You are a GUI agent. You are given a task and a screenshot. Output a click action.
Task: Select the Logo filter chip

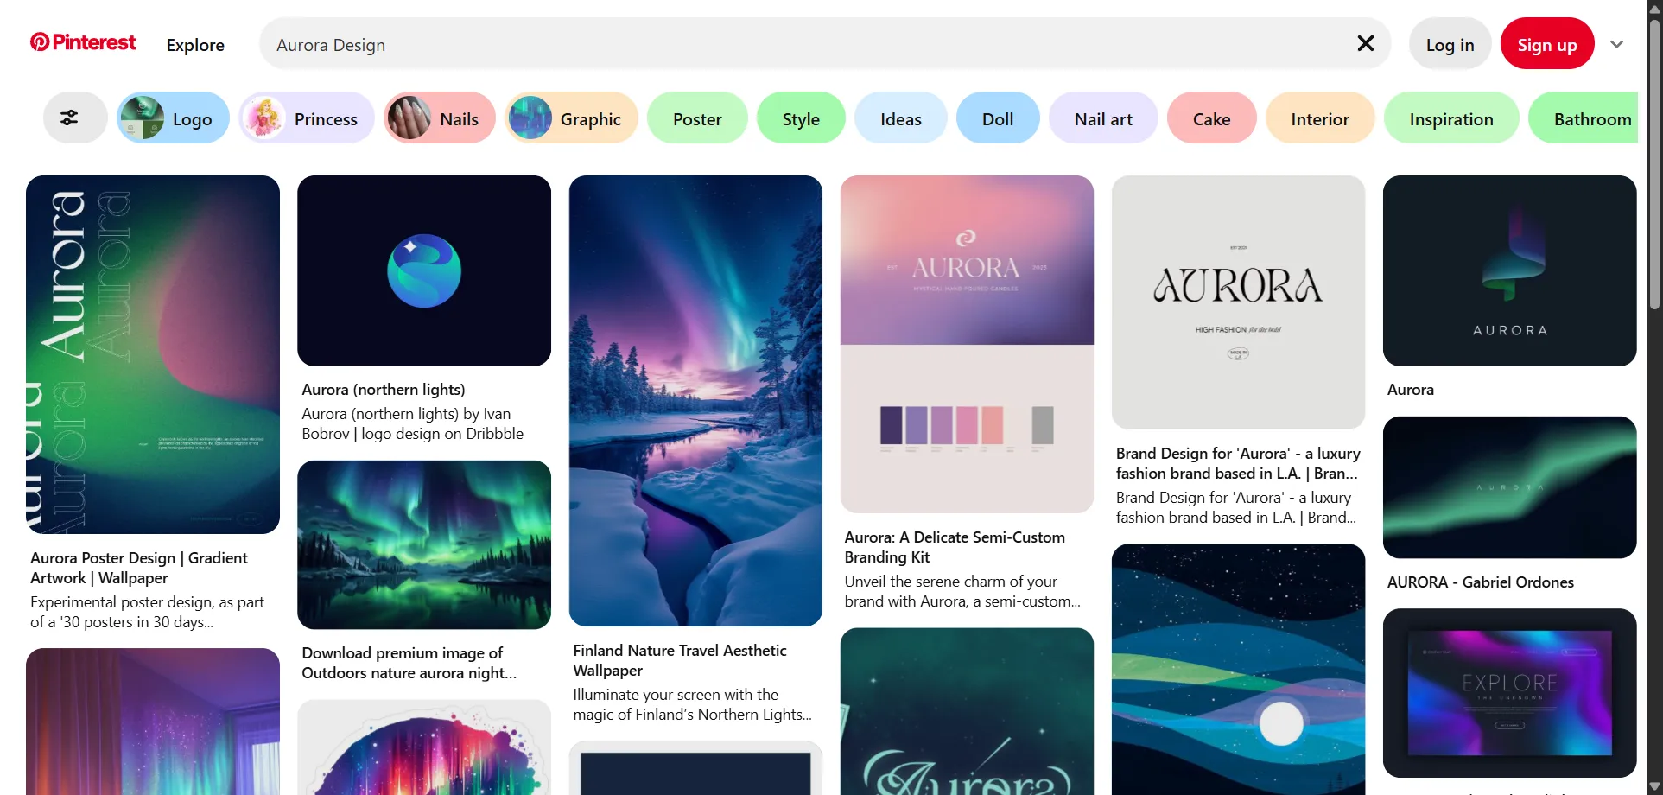click(x=173, y=118)
